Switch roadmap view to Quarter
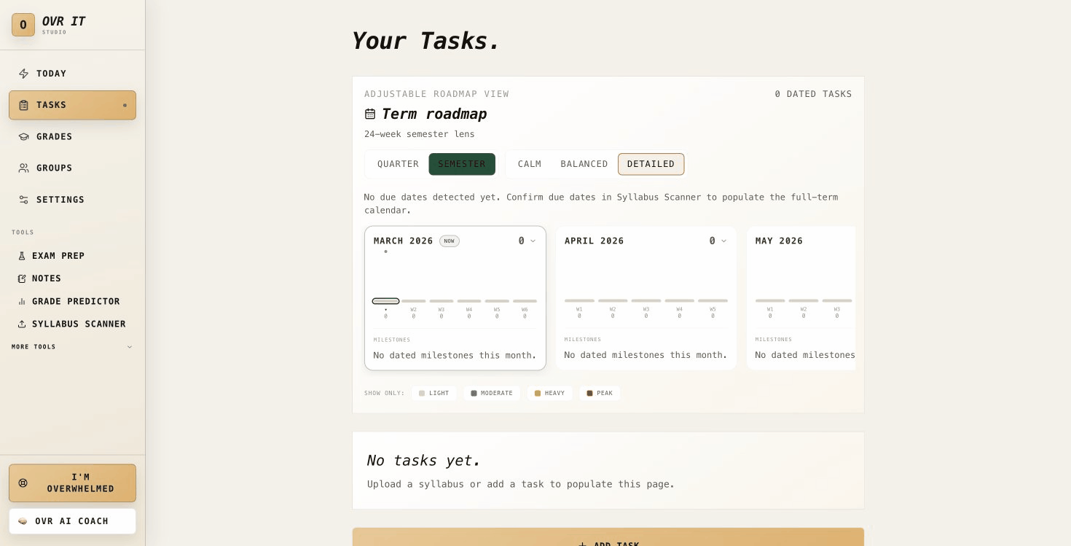 (x=398, y=164)
